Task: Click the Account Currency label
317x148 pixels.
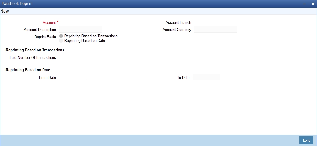Action: pyautogui.click(x=177, y=30)
